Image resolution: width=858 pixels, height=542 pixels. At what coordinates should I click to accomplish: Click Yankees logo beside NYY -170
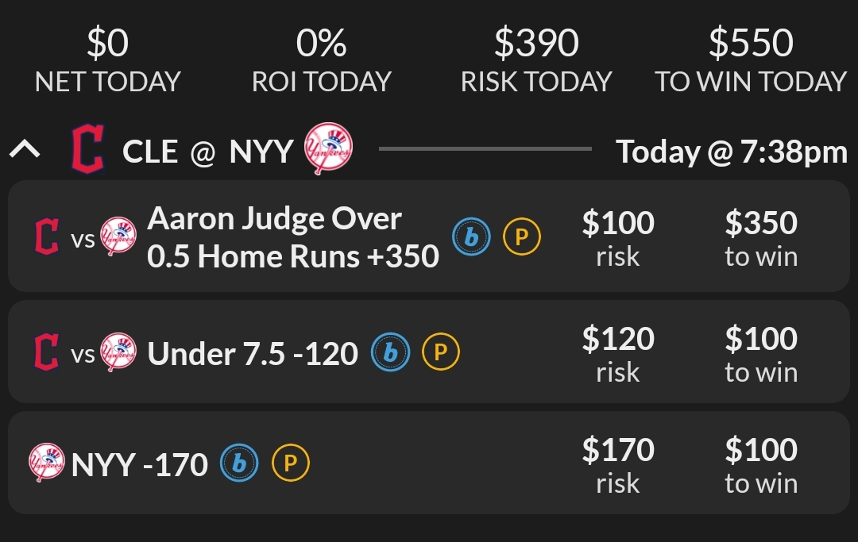[46, 463]
